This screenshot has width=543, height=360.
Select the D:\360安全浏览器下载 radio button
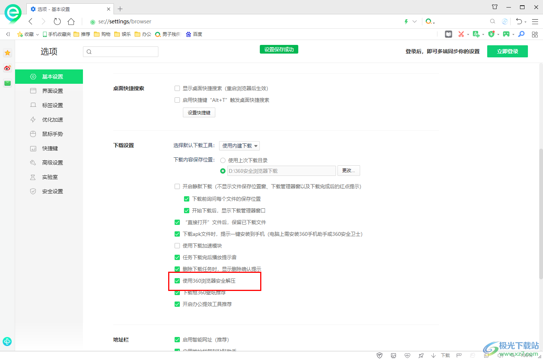(x=223, y=171)
